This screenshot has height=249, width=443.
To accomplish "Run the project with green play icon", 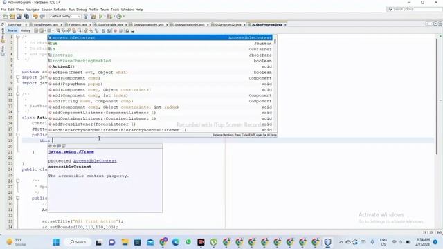I will pyautogui.click(x=100, y=17).
